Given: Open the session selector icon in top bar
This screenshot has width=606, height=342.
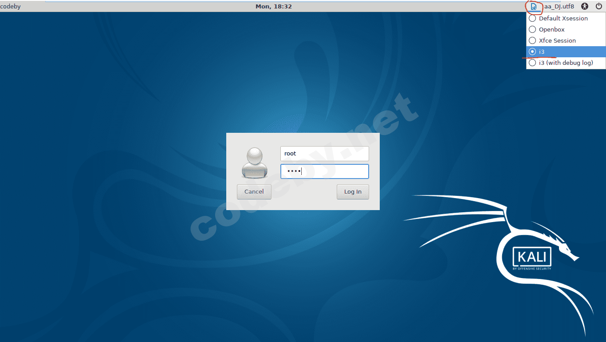Looking at the screenshot, I should coord(534,7).
